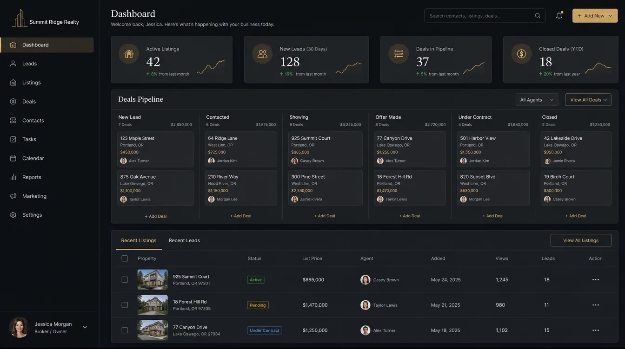This screenshot has height=349, width=625.
Task: Click Add Deal under Contacted column
Action: 240,216
